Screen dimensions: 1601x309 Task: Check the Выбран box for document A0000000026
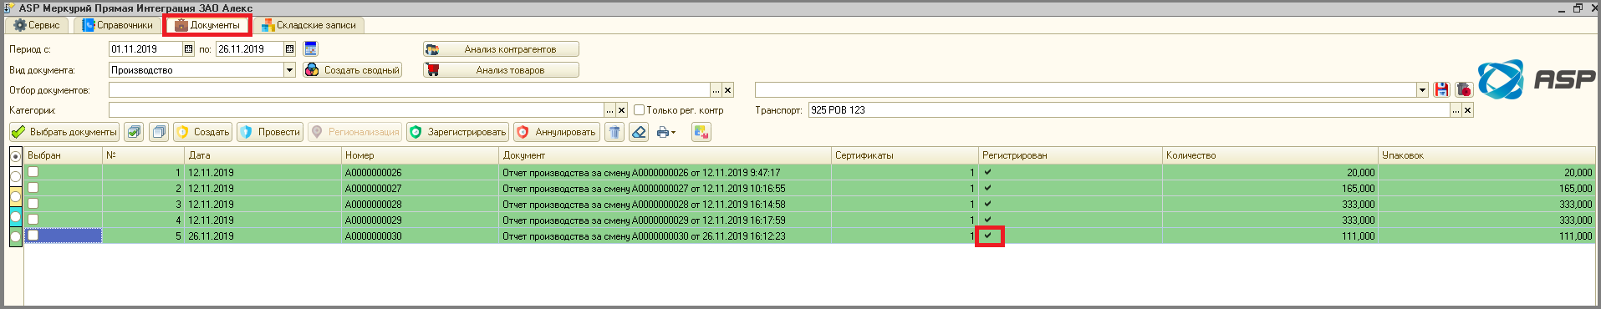33,172
